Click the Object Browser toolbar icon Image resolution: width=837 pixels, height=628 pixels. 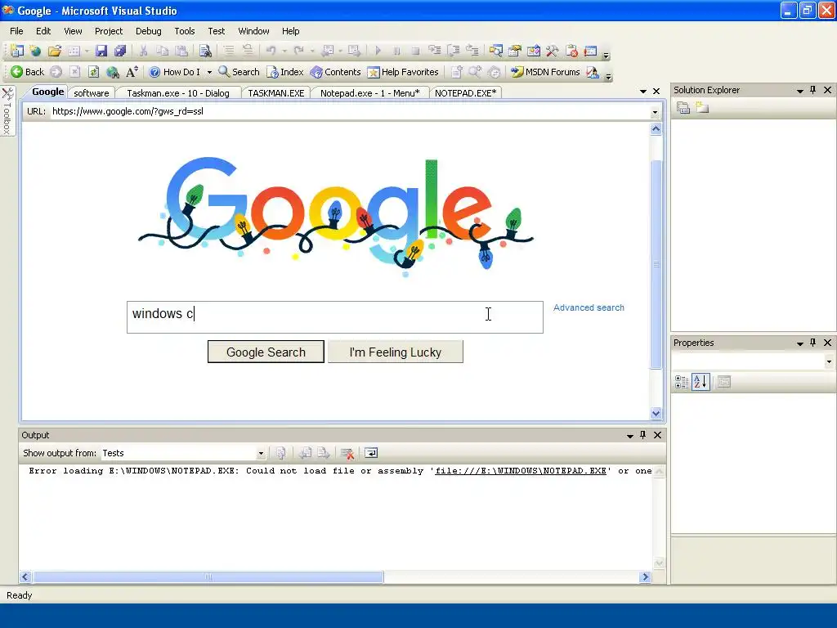tap(533, 51)
